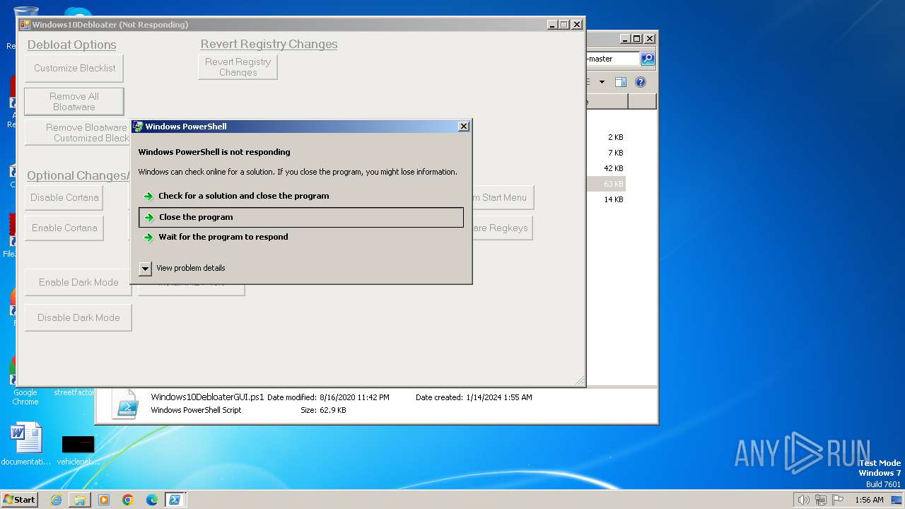This screenshot has width=905, height=509.
Task: Open Windows Media Player taskbar icon
Action: pyautogui.click(x=104, y=500)
